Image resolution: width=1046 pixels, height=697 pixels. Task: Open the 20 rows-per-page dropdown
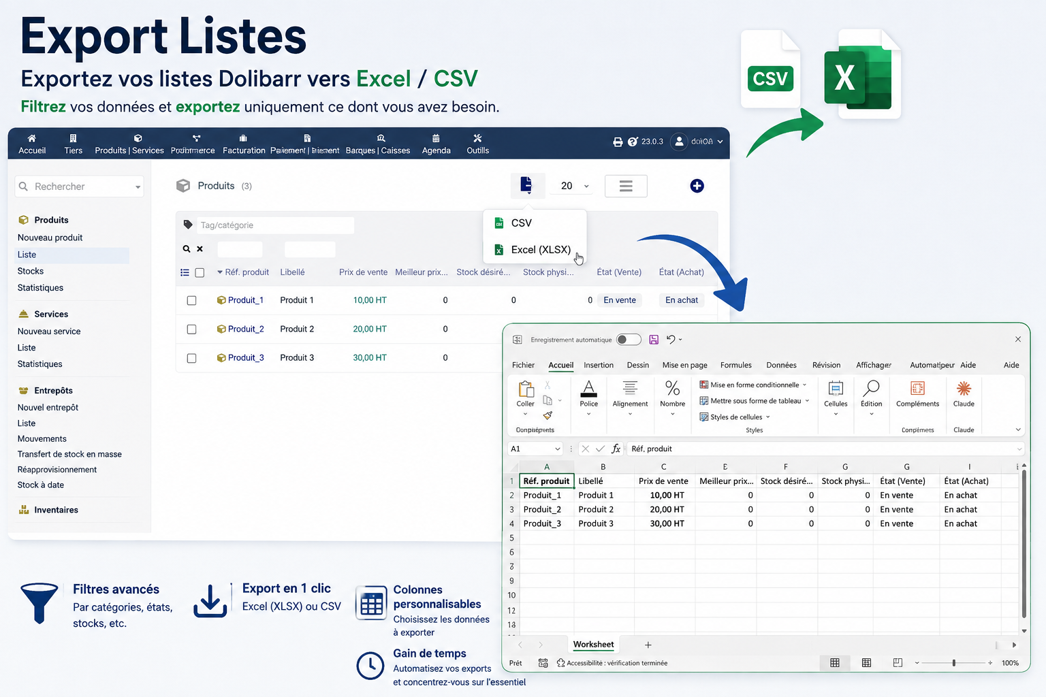[x=574, y=186]
